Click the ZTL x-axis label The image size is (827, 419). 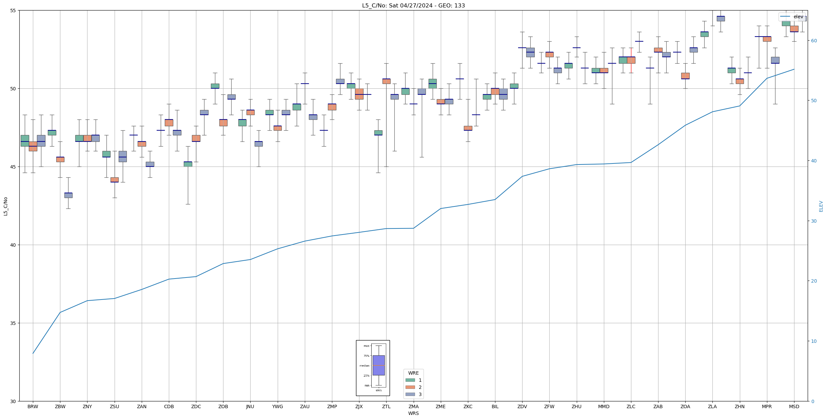point(386,406)
